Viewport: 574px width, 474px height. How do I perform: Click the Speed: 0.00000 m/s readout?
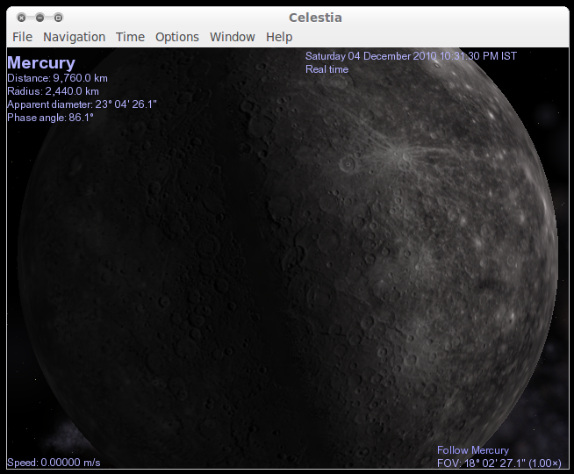54,463
